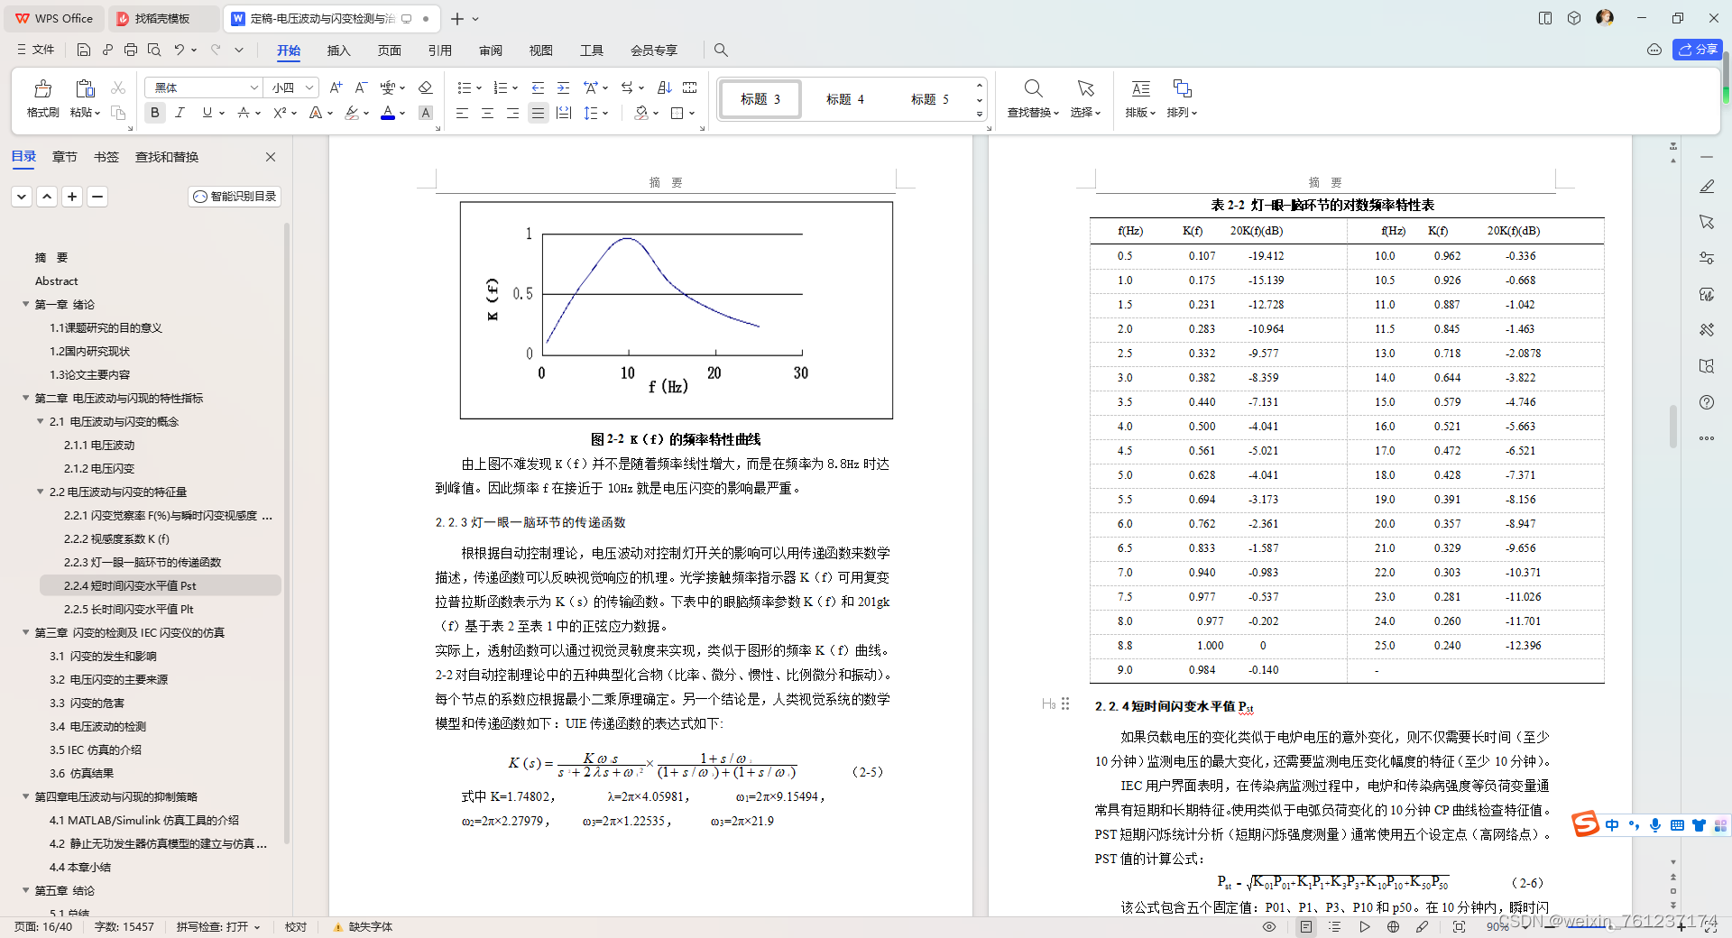
Task: Decrease paragraph indent icon
Action: (538, 87)
